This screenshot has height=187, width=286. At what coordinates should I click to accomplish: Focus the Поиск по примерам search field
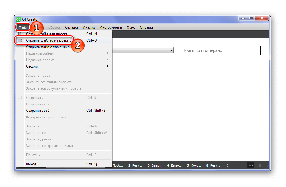coord(220,50)
